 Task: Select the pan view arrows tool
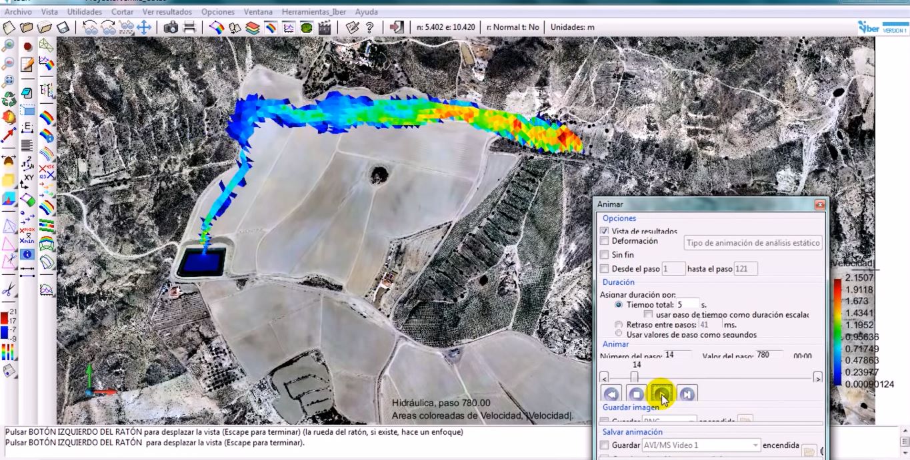tap(144, 27)
